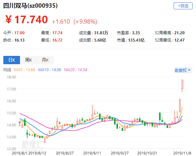196x156 pixels.
Task: Select the 2019/11/8 date axis label
Action: pos(182,153)
